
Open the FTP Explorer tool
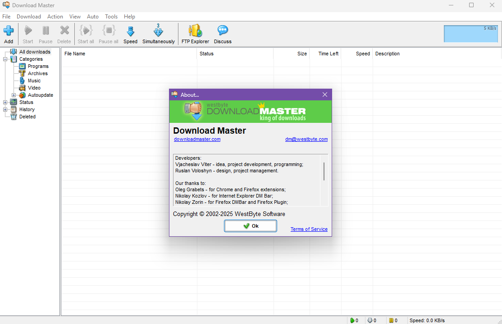pos(195,31)
